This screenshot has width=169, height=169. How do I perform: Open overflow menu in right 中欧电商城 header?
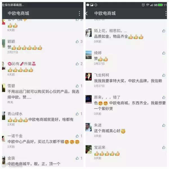click(166, 13)
